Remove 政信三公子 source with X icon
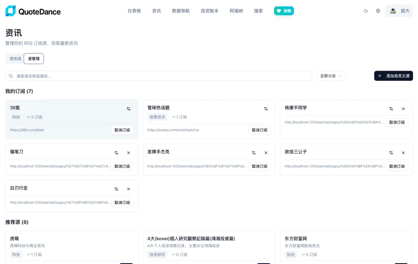 403,153
